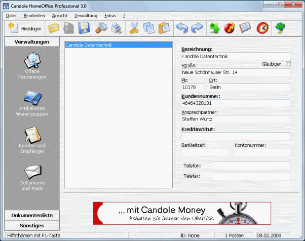Click the red clock icon
This screenshot has width=305, height=241.
262,28
